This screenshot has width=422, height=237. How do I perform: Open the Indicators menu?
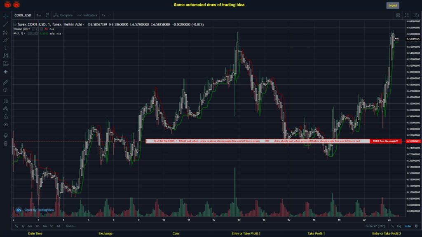point(87,15)
